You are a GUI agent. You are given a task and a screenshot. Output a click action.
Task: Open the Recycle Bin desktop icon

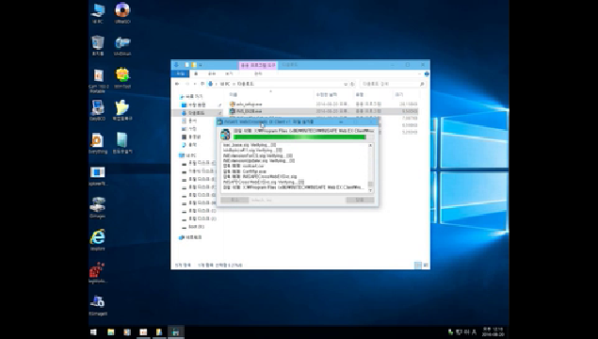coord(98,45)
